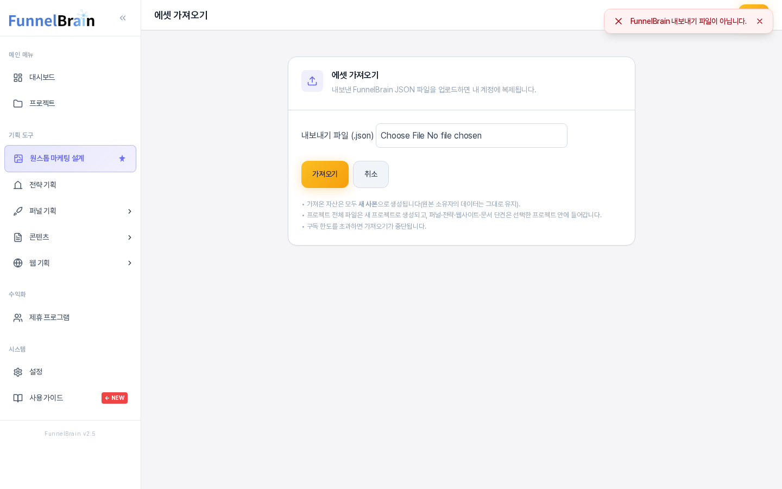This screenshot has width=782, height=489.
Task: Choose a JSON export file to upload
Action: click(471, 136)
